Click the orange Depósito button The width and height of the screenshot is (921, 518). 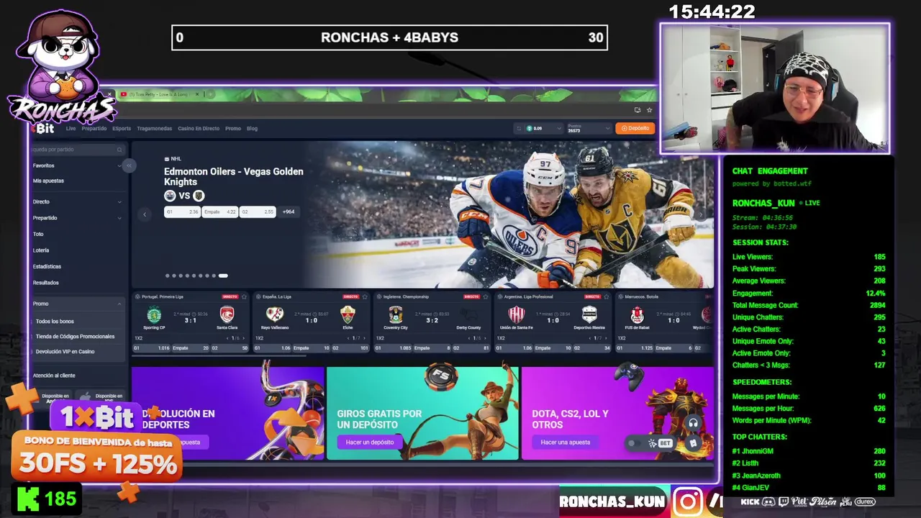[x=635, y=128]
